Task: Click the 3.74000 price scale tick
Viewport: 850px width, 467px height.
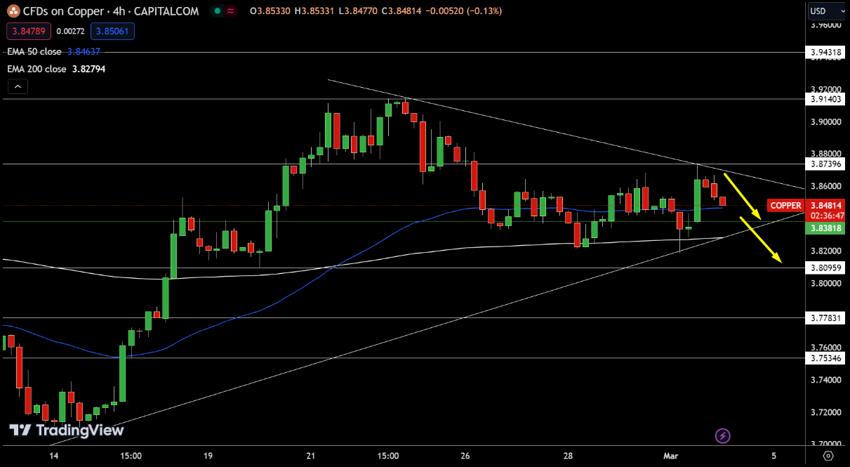Action: (825, 380)
